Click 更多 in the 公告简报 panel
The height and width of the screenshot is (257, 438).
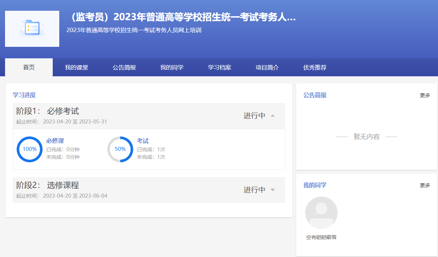click(425, 95)
